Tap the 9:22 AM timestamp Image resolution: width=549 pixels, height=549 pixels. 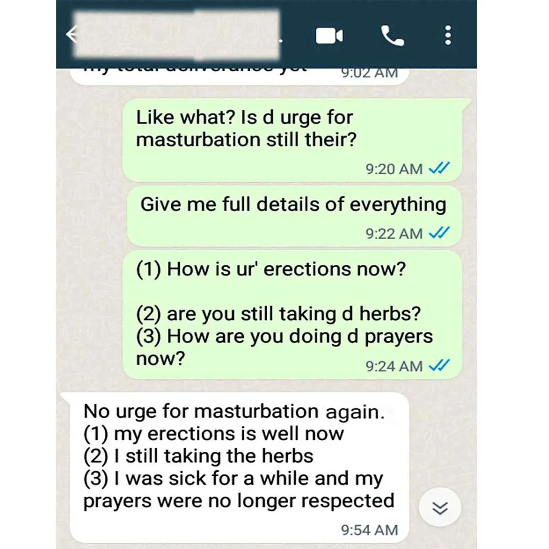[x=394, y=233]
